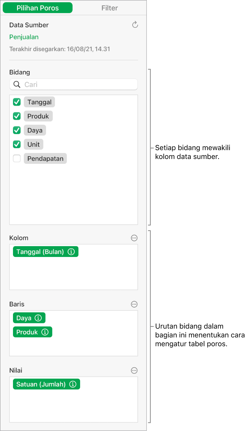Click the Cari search field
The width and height of the screenshot is (249, 431).
coord(76,84)
